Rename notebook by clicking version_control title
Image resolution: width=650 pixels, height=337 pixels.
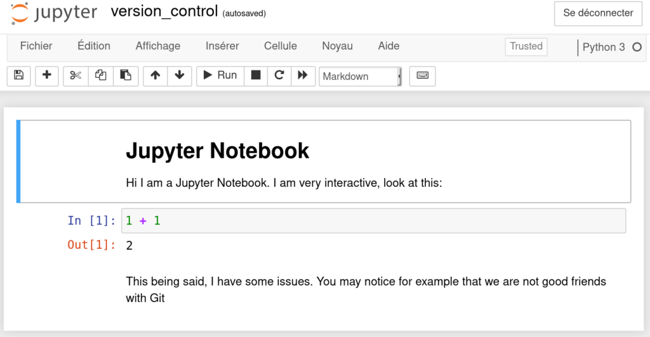point(164,13)
